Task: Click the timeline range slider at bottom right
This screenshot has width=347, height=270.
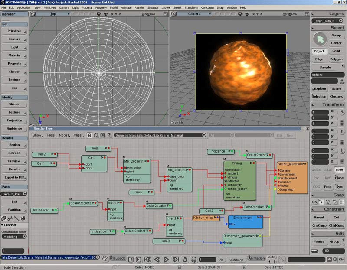Action: (307, 260)
